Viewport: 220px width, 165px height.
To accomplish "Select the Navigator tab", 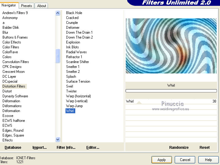I will click(x=9, y=5).
